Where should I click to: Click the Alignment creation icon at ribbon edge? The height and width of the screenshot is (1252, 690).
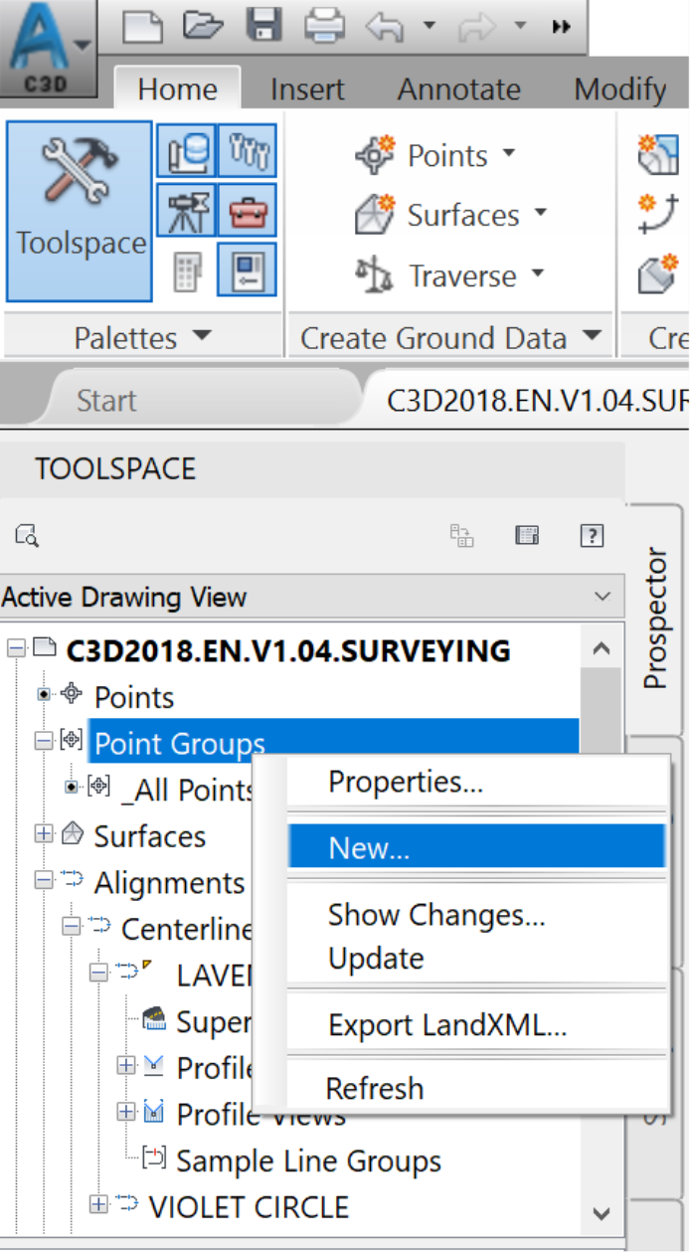[660, 213]
